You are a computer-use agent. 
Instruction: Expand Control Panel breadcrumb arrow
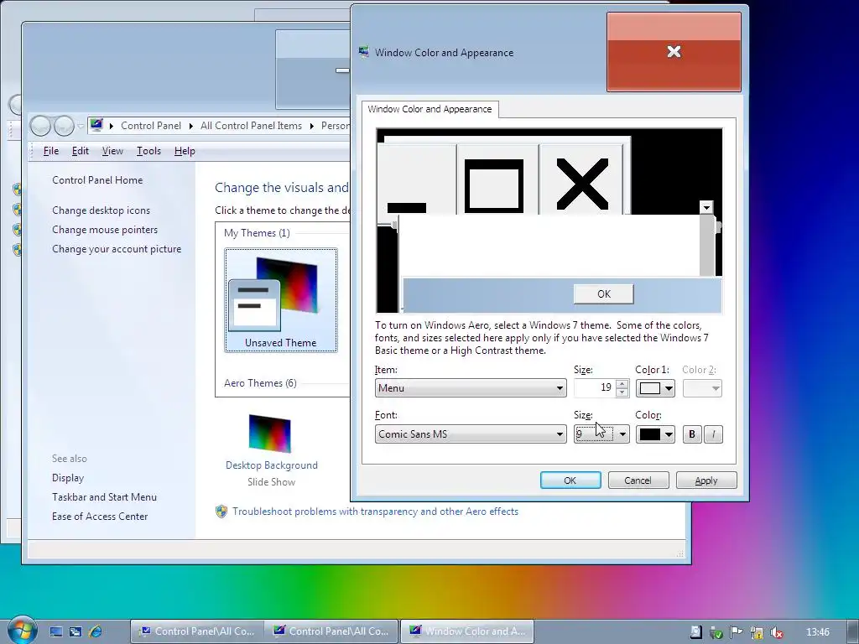tap(190, 126)
